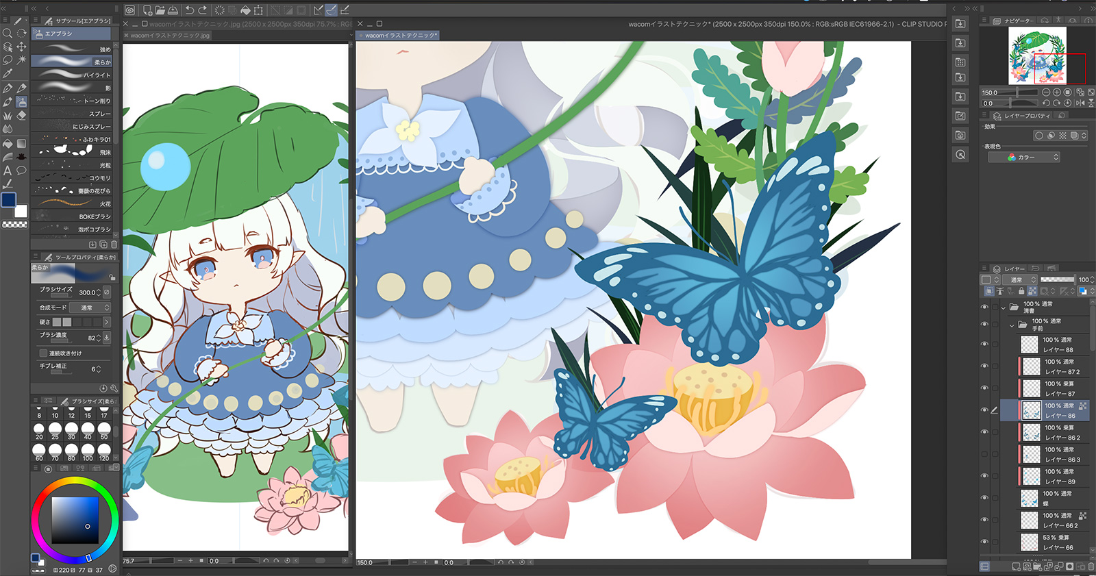The height and width of the screenshot is (576, 1096).
Task: Open 合成モード dropdown in tool property
Action: point(90,308)
